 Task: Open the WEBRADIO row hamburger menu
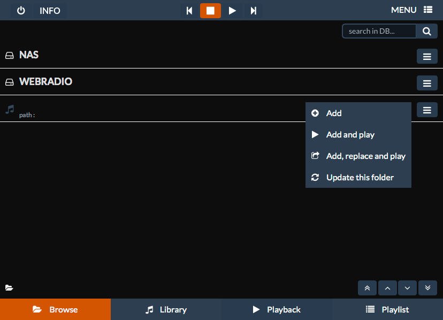click(x=427, y=83)
